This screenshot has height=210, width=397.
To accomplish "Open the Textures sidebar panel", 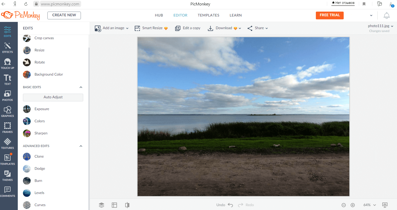I will click(x=7, y=144).
